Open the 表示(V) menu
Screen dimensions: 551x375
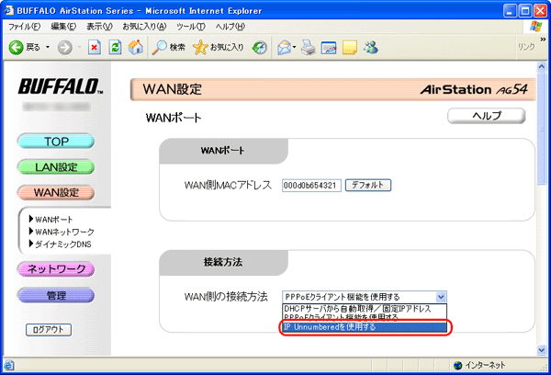click(99, 27)
